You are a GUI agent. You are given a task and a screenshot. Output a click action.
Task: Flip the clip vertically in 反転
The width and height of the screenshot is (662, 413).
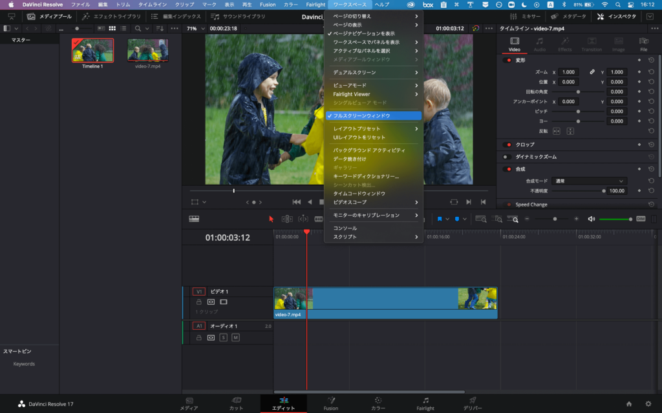click(x=570, y=131)
